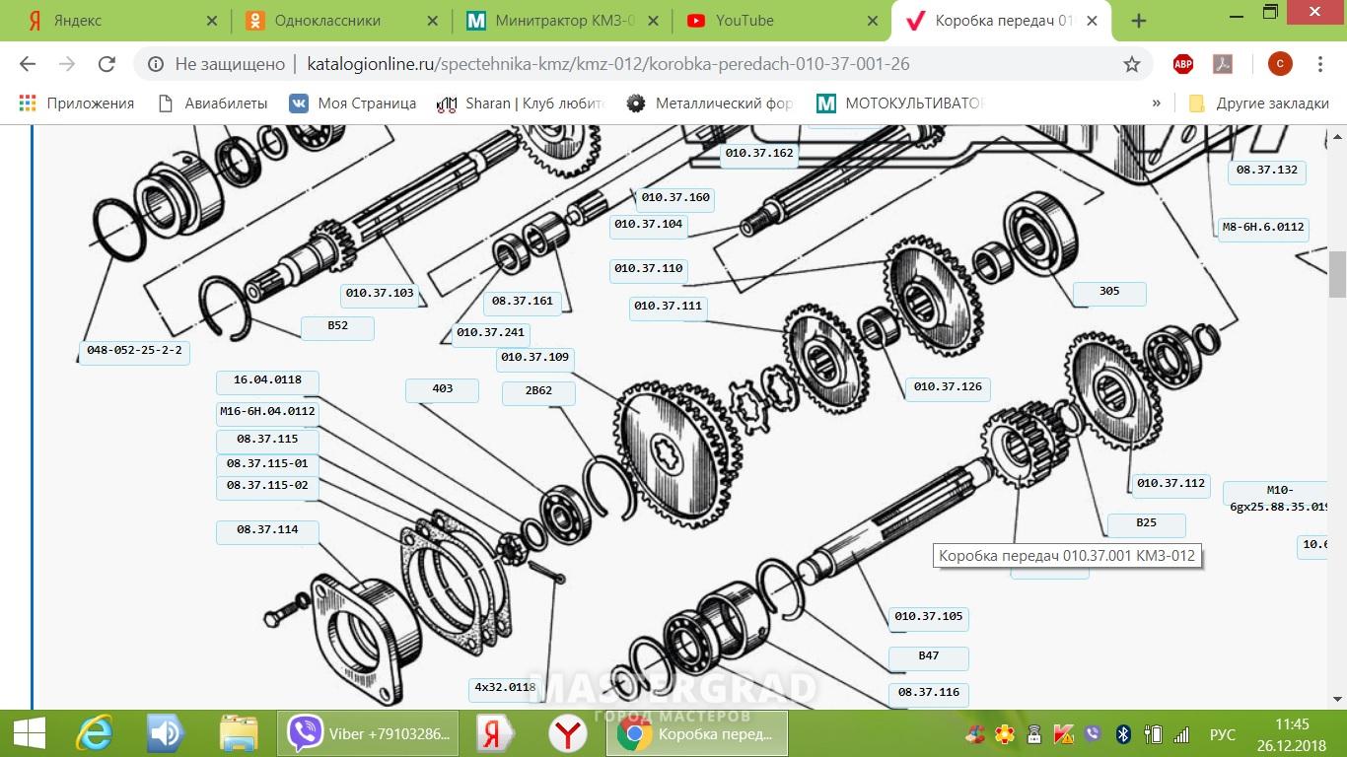This screenshot has height=757, width=1347.
Task: Switch to the YouTube tab
Action: coord(782,21)
